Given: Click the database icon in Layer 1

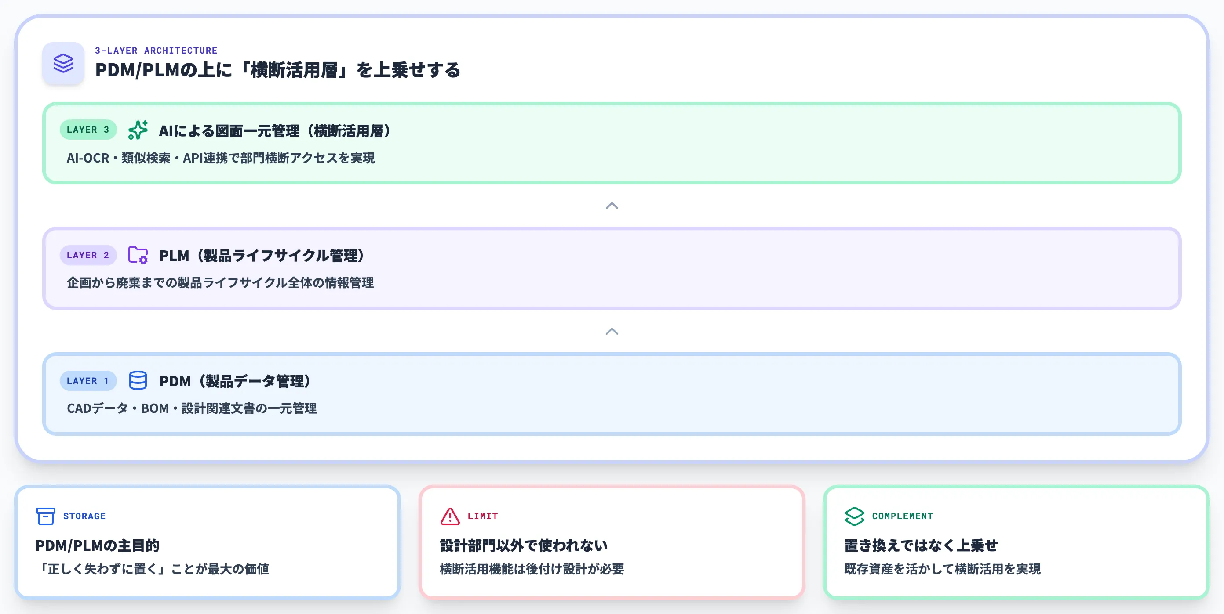Looking at the screenshot, I should pyautogui.click(x=138, y=380).
